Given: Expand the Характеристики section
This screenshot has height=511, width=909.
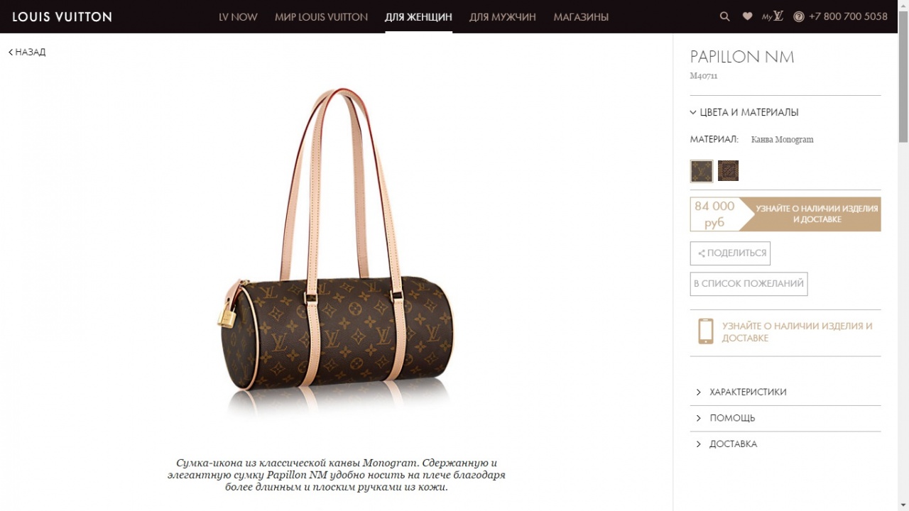Looking at the screenshot, I should coord(785,392).
